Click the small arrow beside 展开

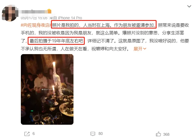(x=145, y=49)
